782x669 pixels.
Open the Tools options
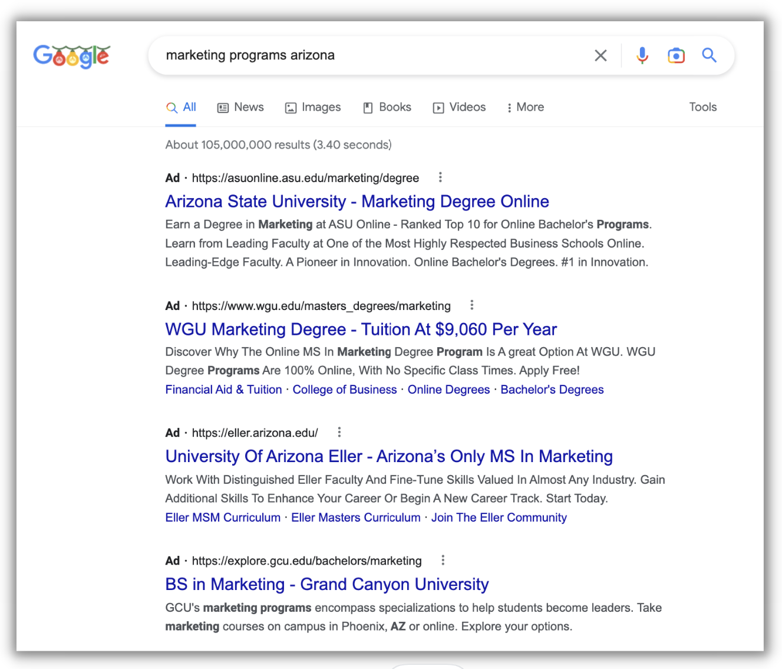click(702, 107)
